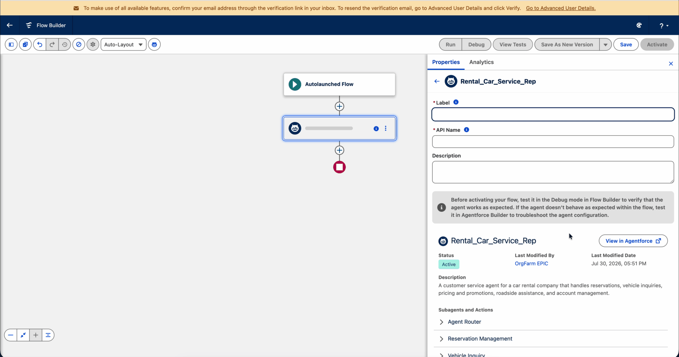Click the Active status badge
This screenshot has height=357, width=679.
[449, 264]
